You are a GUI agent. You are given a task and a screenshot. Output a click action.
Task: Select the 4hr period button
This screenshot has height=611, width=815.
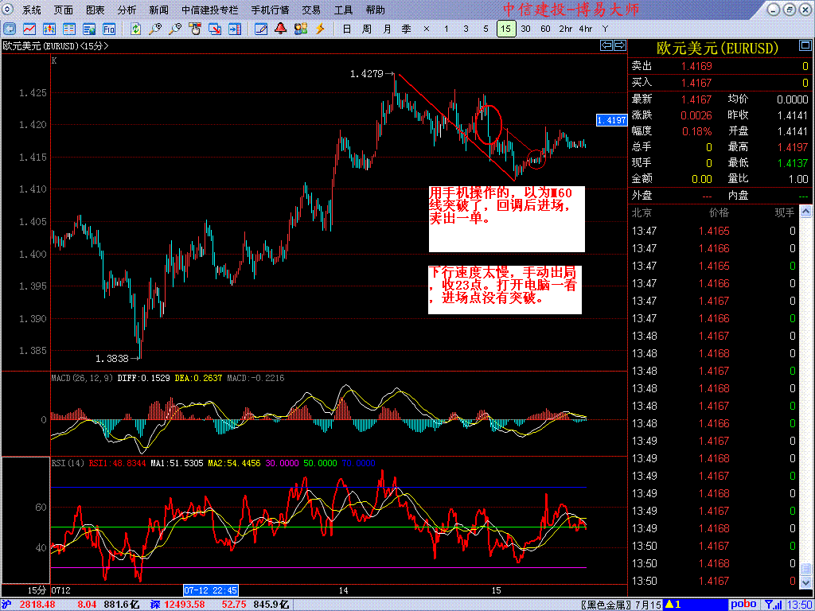click(585, 29)
